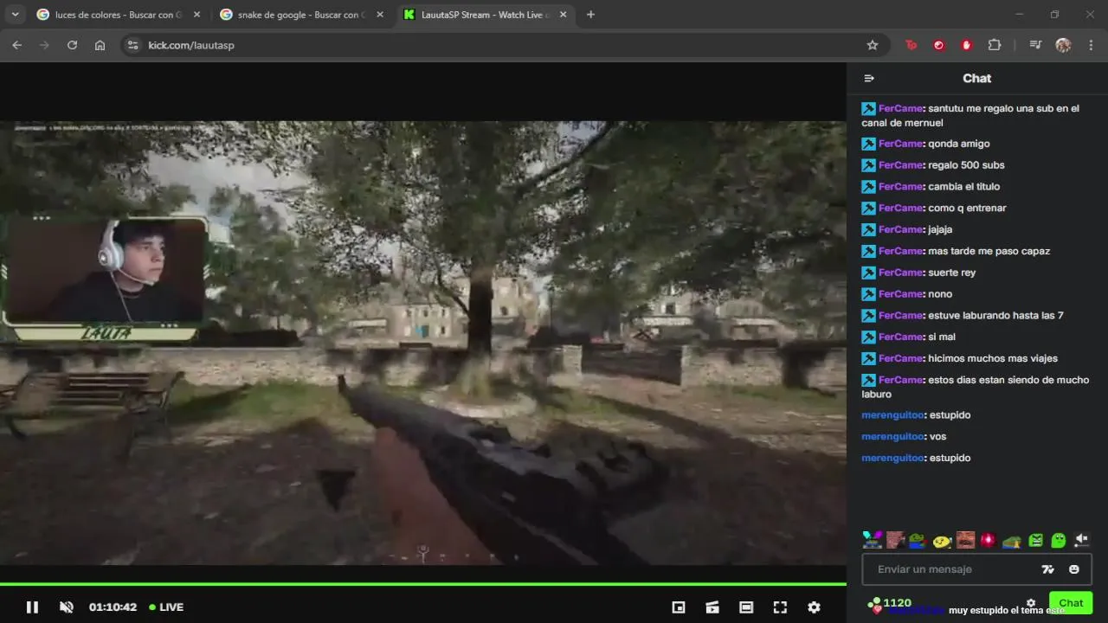Select the pinkish face emote
Viewport: 1108px width, 623px height.
point(895,540)
